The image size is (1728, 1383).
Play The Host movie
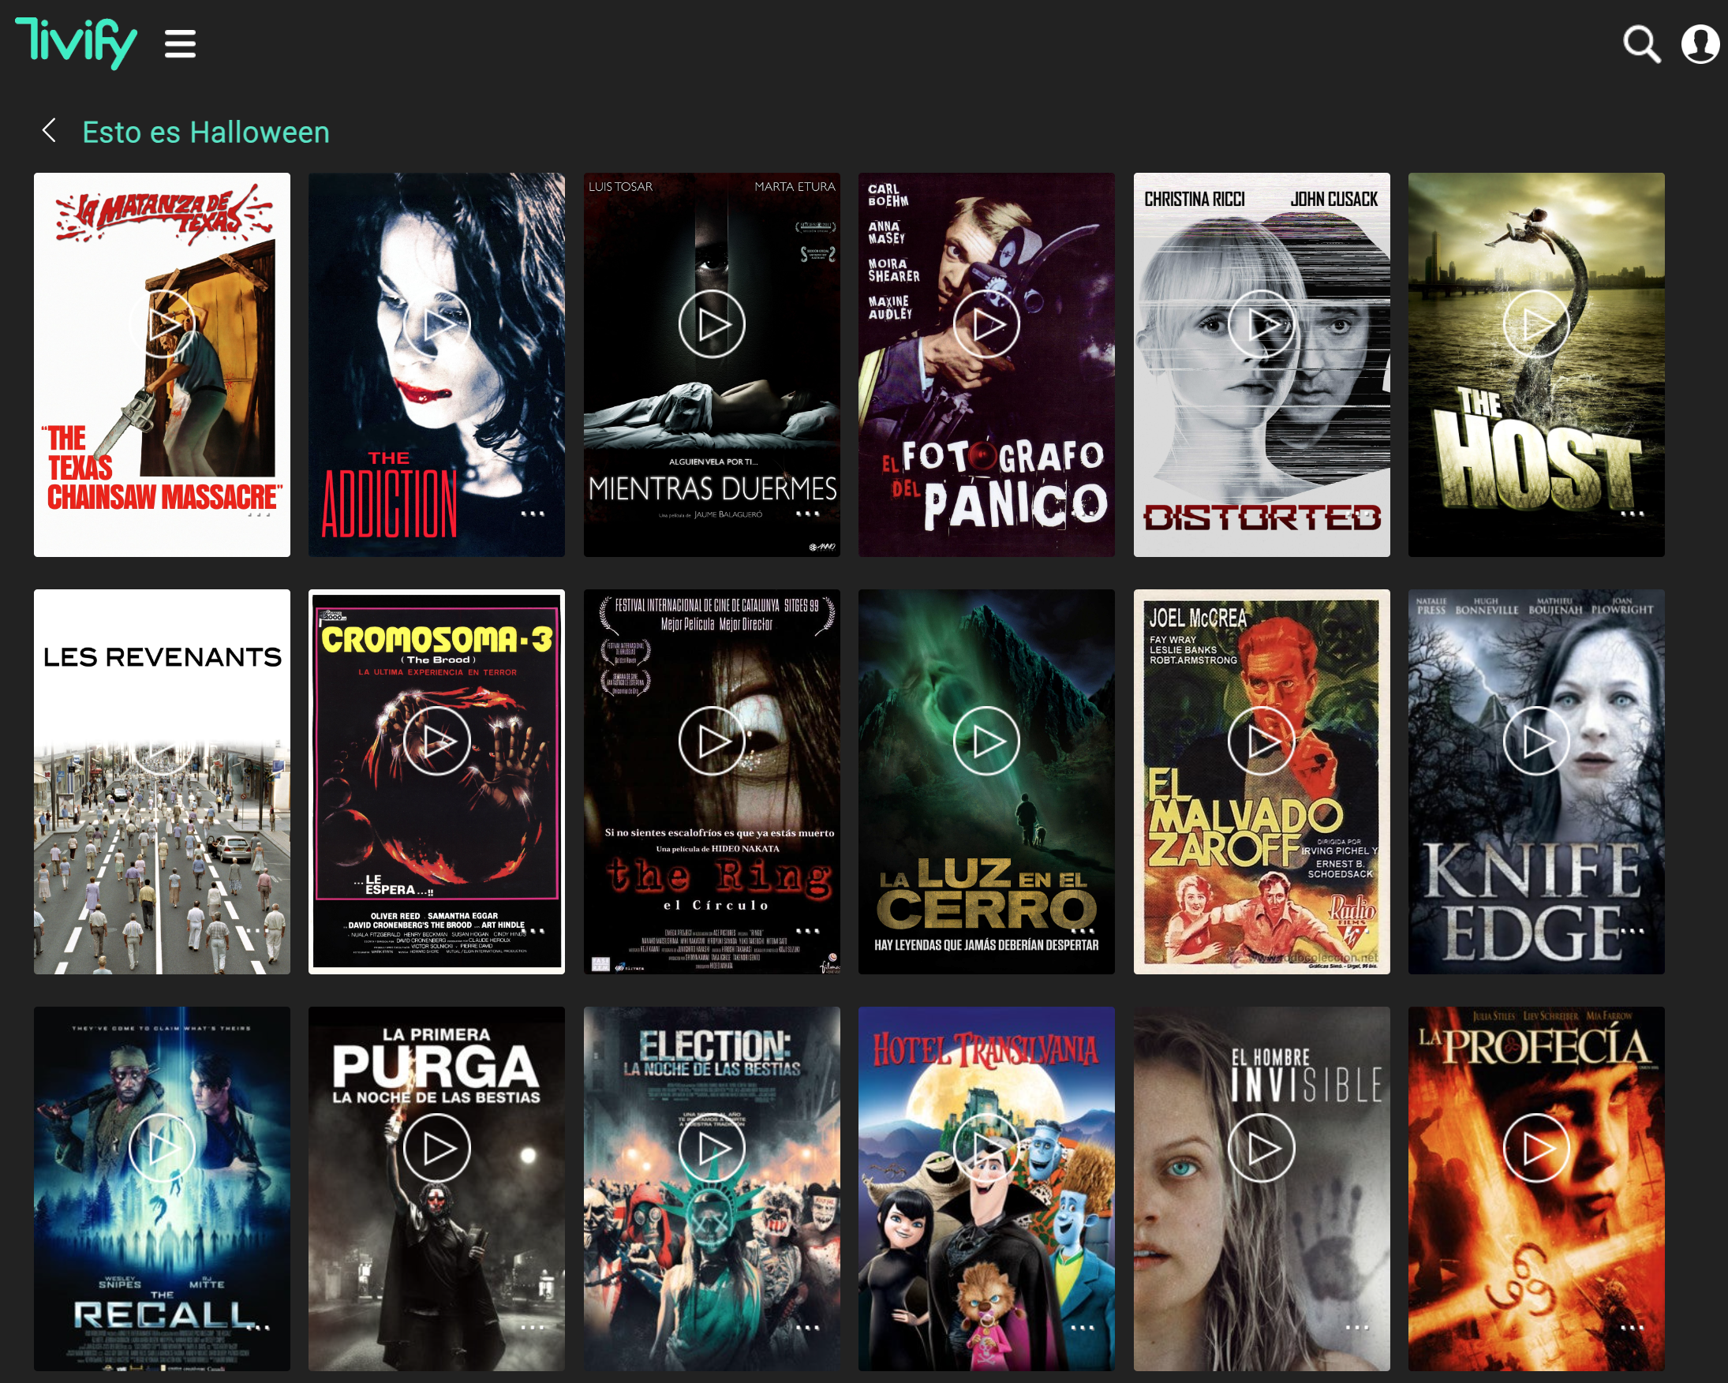(1536, 324)
